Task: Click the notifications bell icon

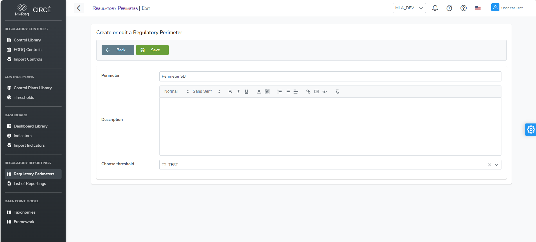Action: click(435, 8)
